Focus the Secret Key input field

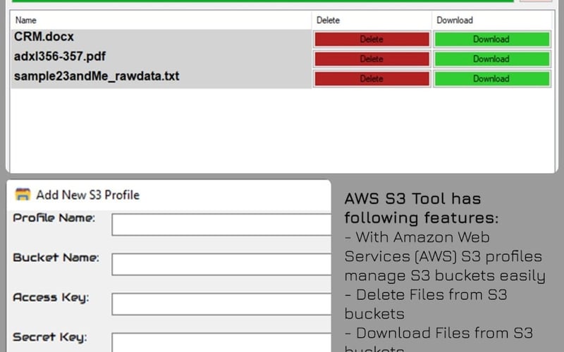pos(221,343)
